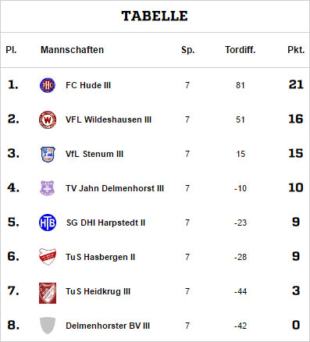This screenshot has height=342, width=310.
Task: Open the FC Hude III team link
Action: click(x=88, y=85)
